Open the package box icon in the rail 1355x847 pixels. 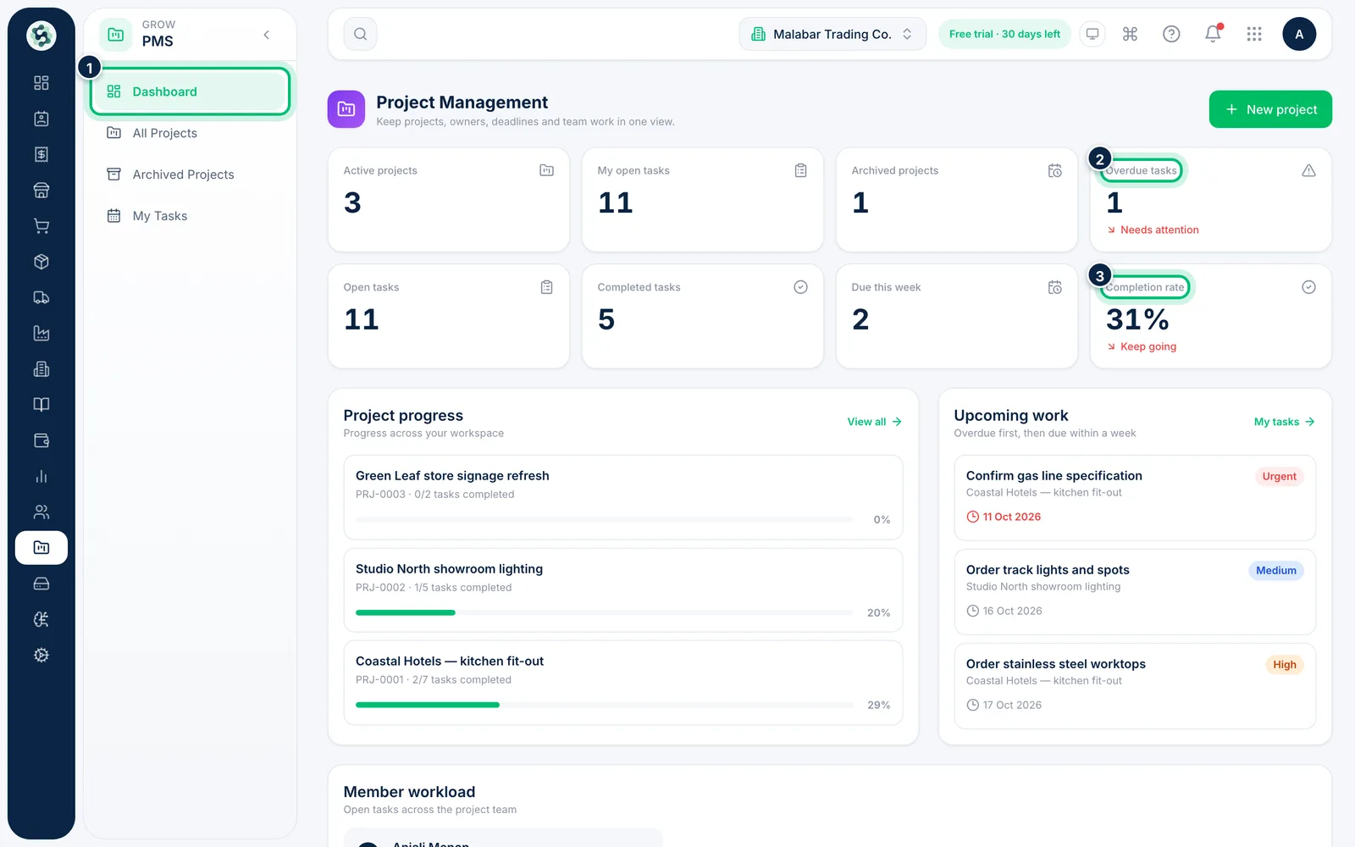coord(41,262)
